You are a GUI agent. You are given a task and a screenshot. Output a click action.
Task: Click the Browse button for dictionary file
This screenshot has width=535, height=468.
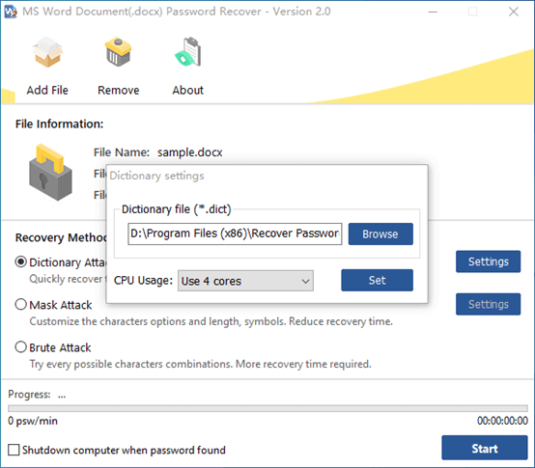[x=380, y=234]
